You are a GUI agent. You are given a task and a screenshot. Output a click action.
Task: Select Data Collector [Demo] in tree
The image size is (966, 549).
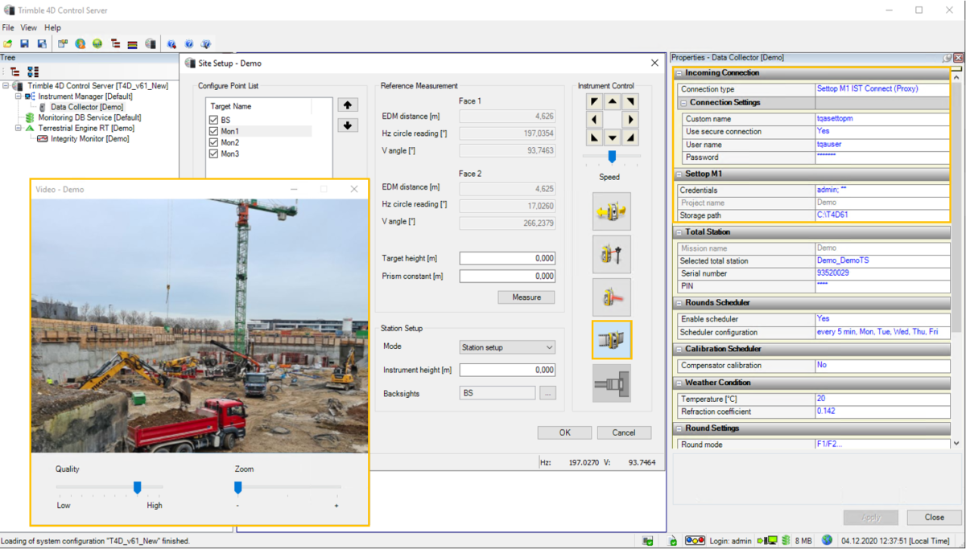pyautogui.click(x=87, y=107)
